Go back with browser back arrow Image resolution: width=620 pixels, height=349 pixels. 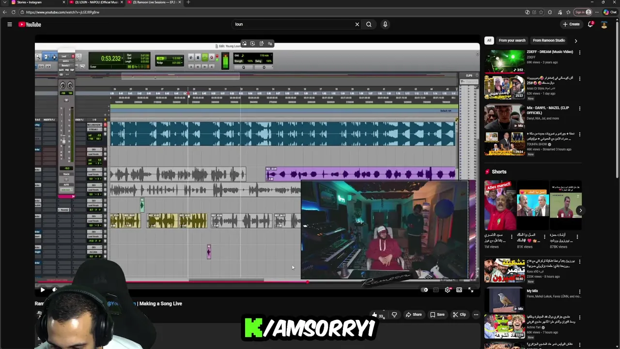pyautogui.click(x=4, y=12)
